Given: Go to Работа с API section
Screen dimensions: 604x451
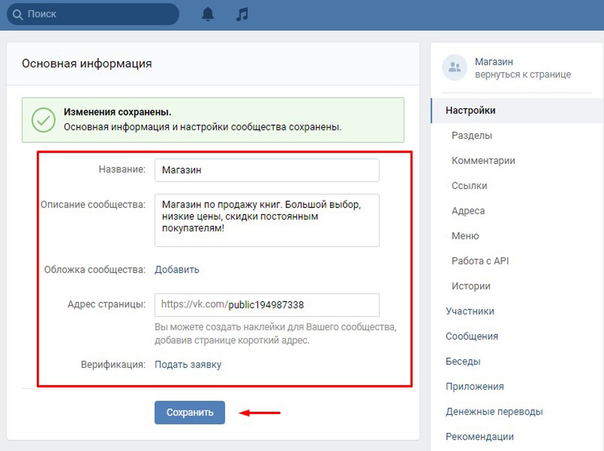Looking at the screenshot, I should (x=480, y=261).
